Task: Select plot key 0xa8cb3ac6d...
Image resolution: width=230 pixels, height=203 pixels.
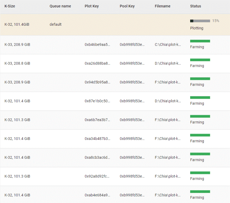Action: (97, 158)
